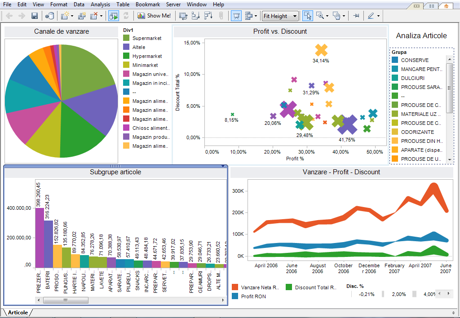Open the File menu
Image resolution: width=460 pixels, height=318 pixels.
pyautogui.click(x=7, y=4)
